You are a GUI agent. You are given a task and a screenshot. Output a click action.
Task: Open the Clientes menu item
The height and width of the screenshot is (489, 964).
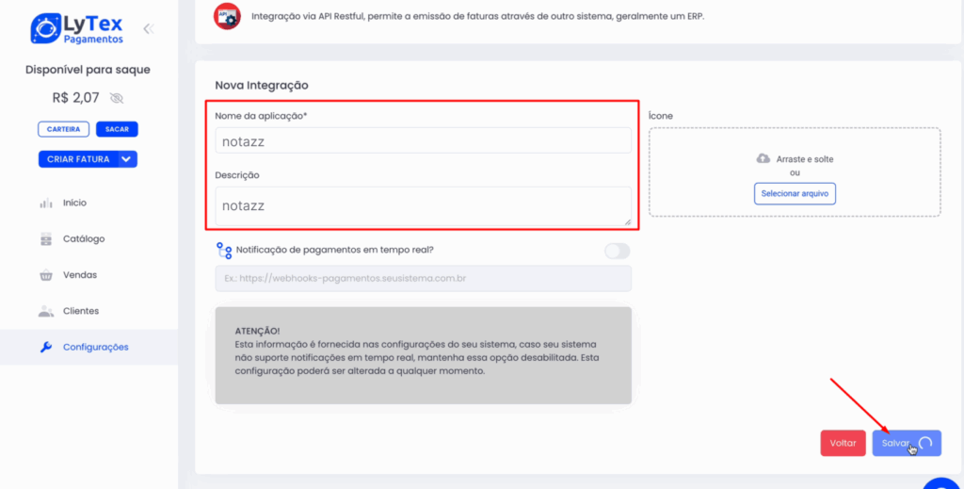pos(80,311)
